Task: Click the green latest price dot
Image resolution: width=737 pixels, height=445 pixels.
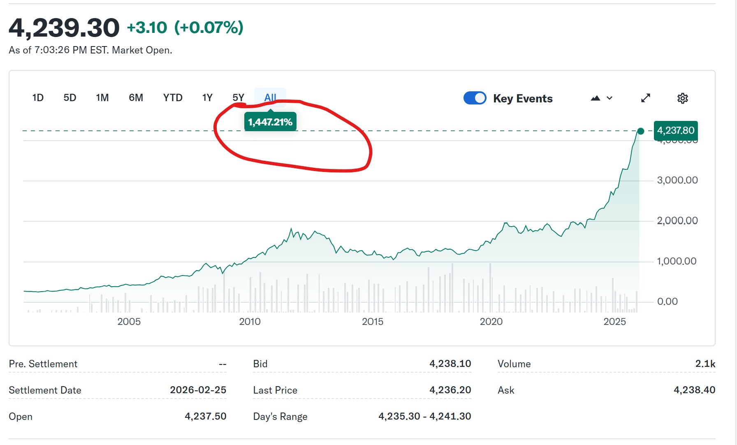Action: (x=640, y=131)
